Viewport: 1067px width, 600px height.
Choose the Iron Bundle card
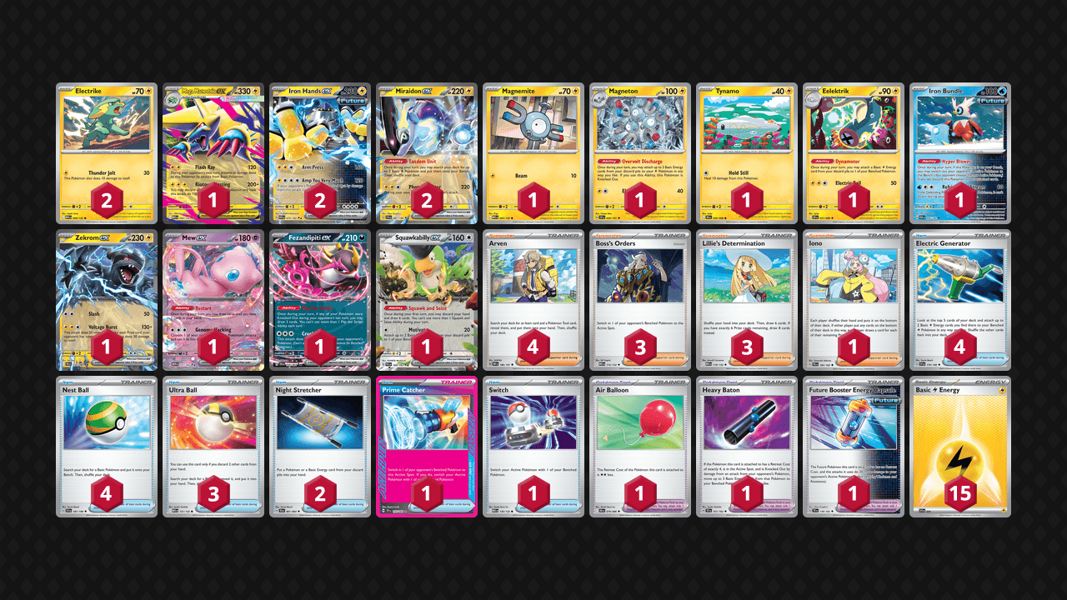coord(960,153)
